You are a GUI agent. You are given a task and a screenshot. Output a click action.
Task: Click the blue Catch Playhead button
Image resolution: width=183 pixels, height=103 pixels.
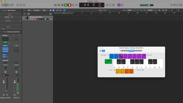64,10
